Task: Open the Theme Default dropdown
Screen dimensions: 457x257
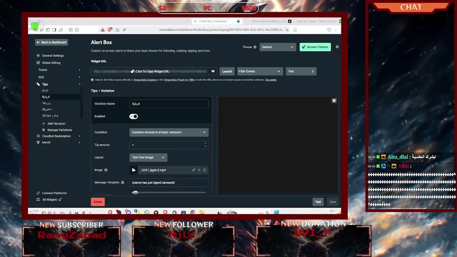Action: click(x=277, y=47)
